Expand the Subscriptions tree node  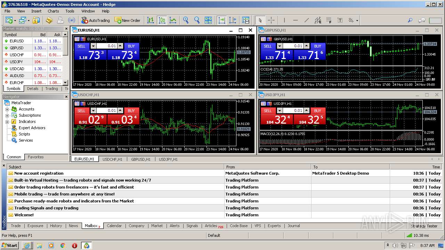click(x=7, y=115)
